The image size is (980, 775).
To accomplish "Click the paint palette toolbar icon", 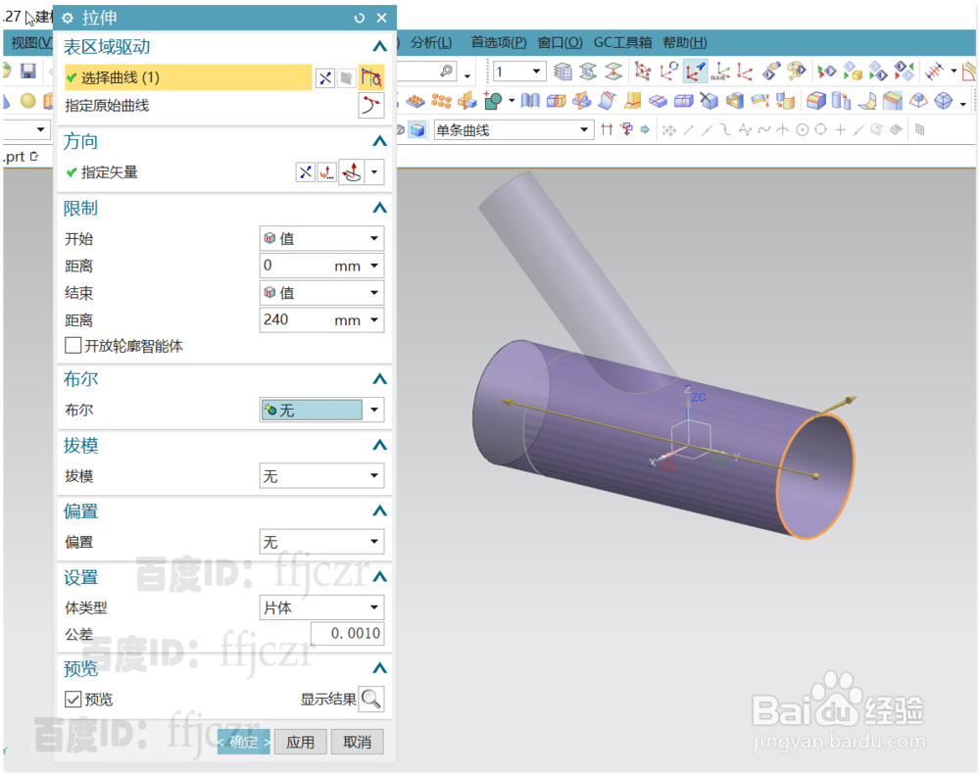I will [x=796, y=72].
